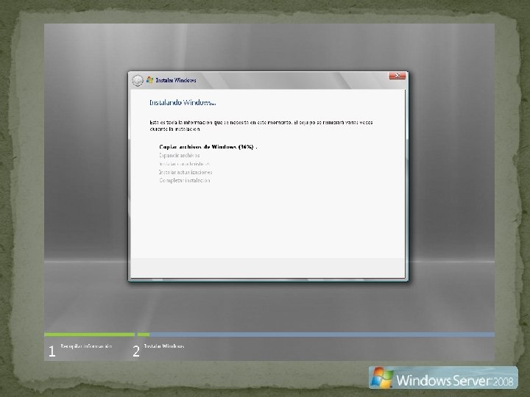Close the Instalar Windows dialog
The width and height of the screenshot is (530, 397).
(397, 76)
